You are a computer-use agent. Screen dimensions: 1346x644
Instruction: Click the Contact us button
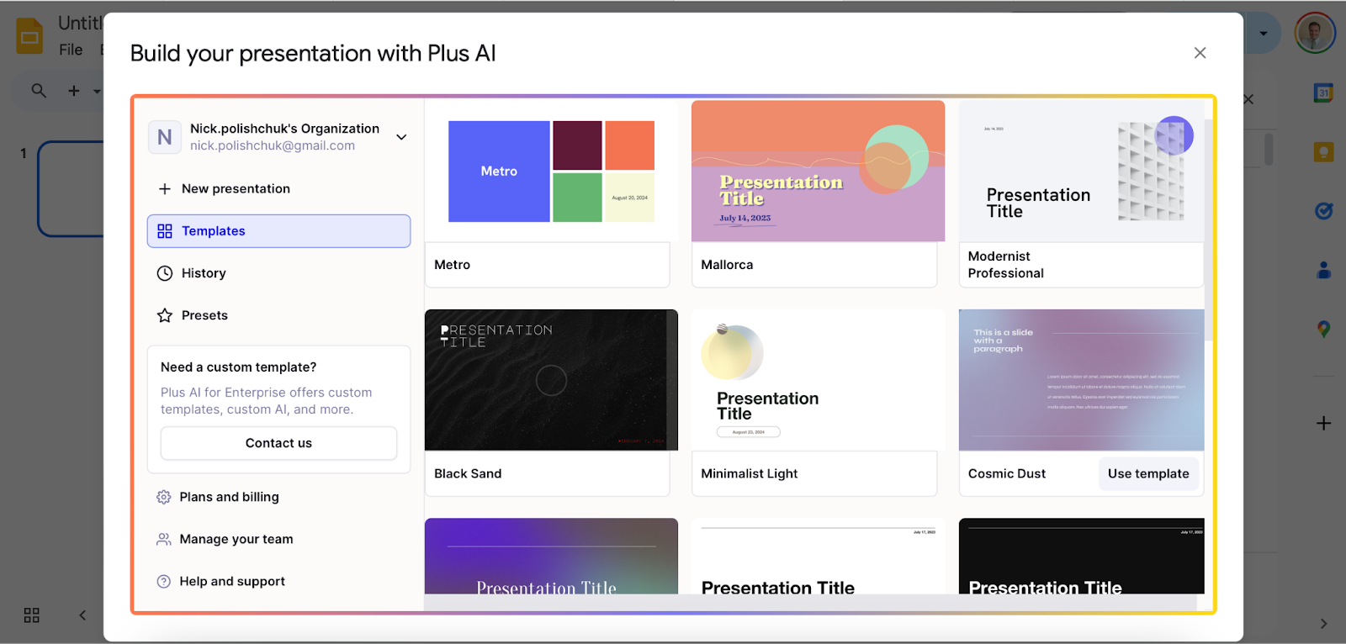pyautogui.click(x=278, y=443)
